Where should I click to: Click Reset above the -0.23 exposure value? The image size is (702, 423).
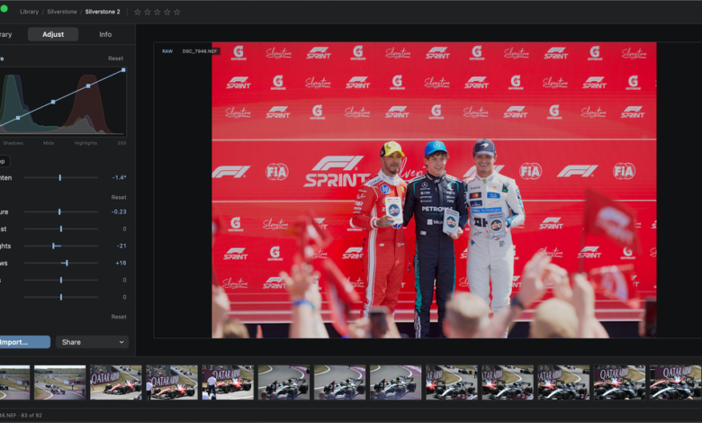pos(119,197)
